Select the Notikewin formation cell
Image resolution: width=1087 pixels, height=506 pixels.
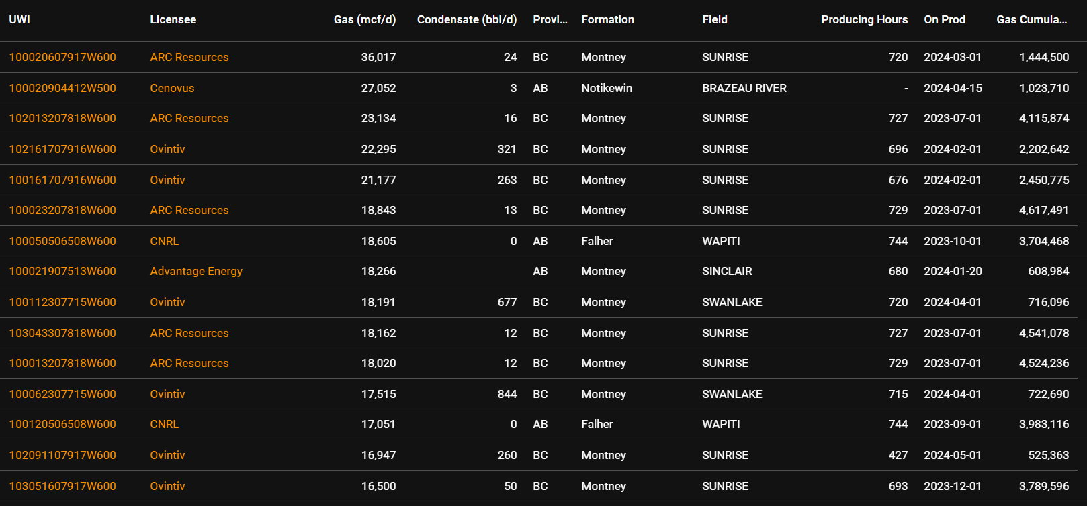(x=607, y=88)
